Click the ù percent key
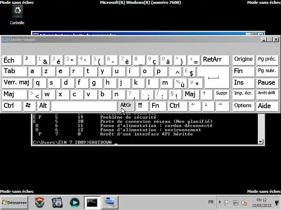This screenshot has width=281, height=210. coord(181,83)
